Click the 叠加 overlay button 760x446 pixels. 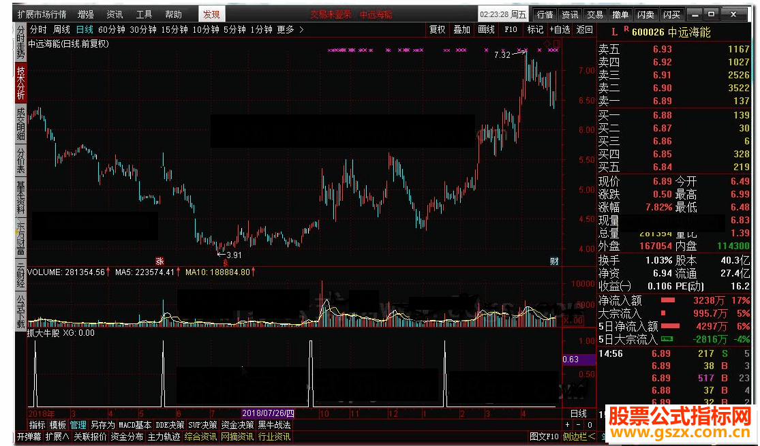462,29
